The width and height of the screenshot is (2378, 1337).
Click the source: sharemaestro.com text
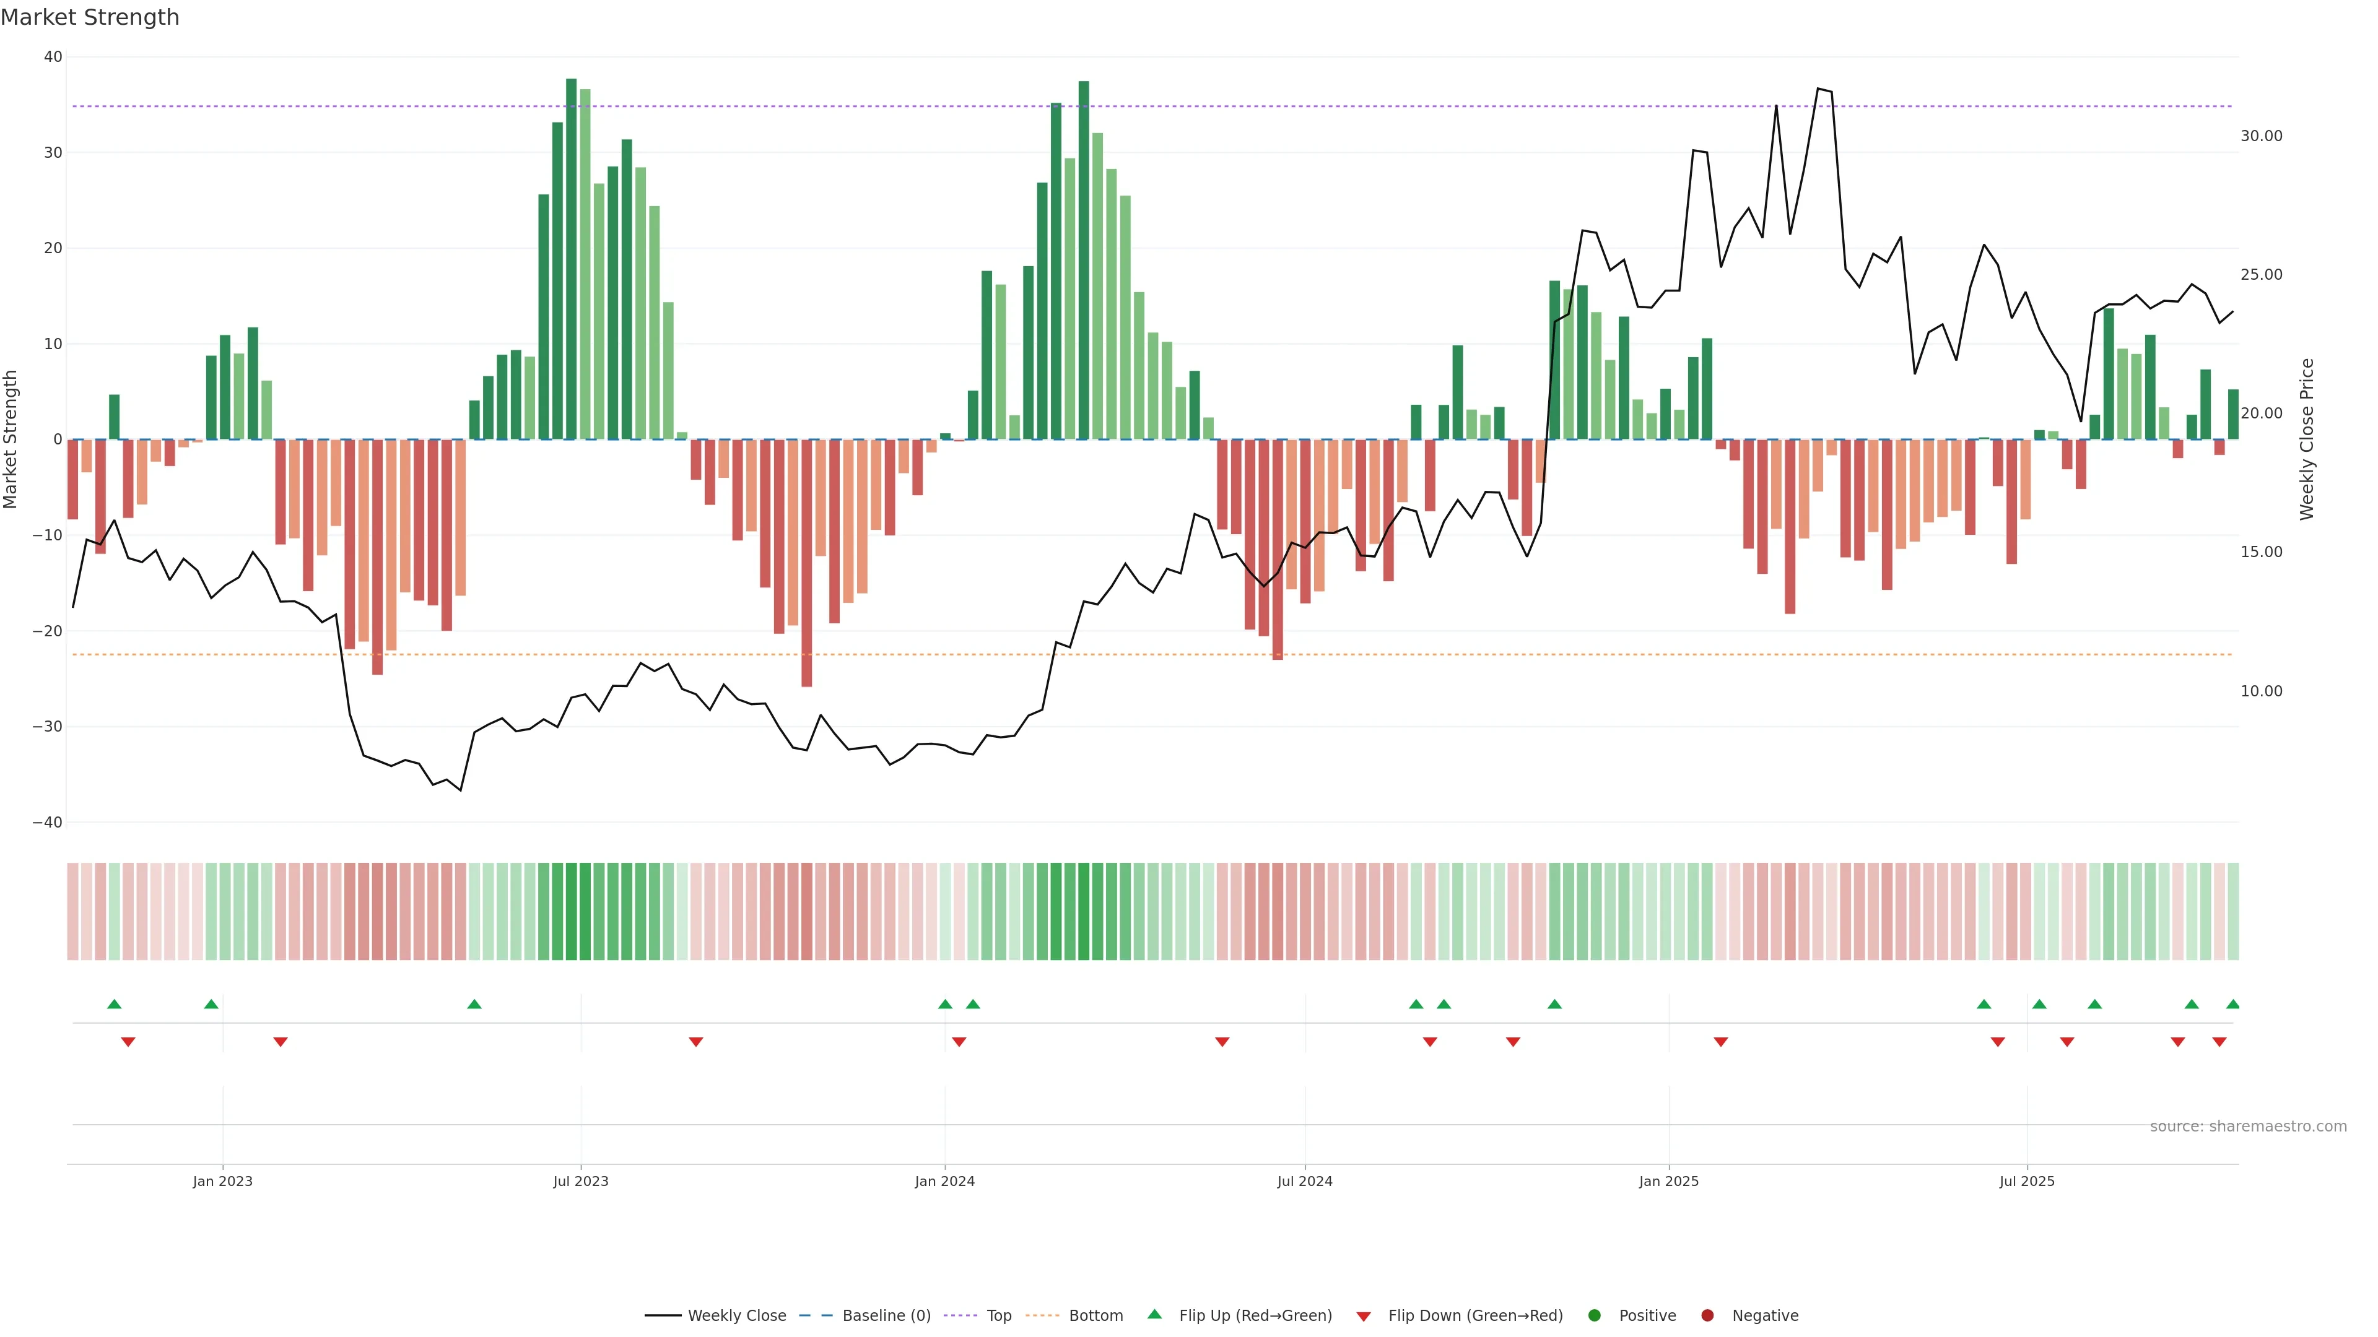click(2248, 1126)
